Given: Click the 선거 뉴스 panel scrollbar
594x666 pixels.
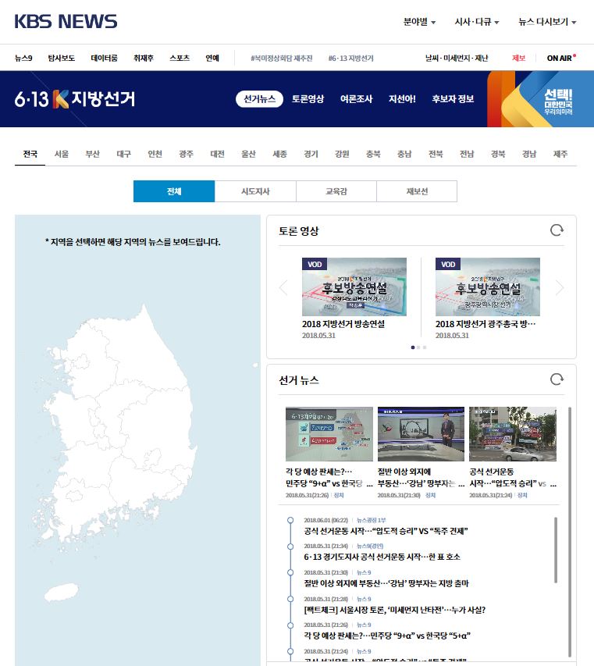Looking at the screenshot, I should click(x=569, y=532).
